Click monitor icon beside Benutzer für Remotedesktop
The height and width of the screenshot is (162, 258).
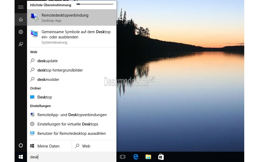(x=32, y=133)
